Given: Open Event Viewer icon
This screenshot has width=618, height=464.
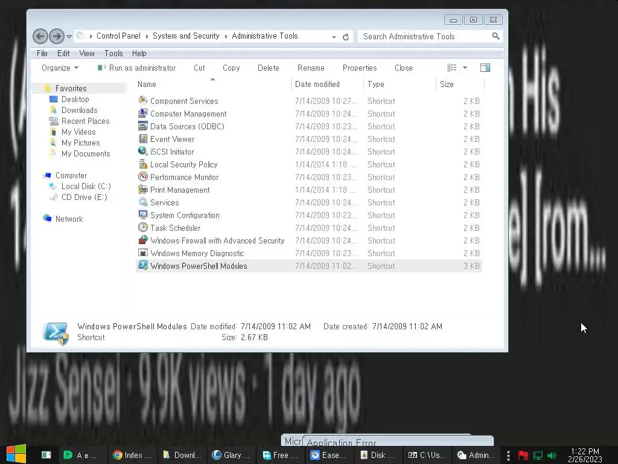Looking at the screenshot, I should coord(142,139).
